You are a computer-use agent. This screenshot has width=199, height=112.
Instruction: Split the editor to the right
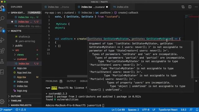[x=190, y=7]
